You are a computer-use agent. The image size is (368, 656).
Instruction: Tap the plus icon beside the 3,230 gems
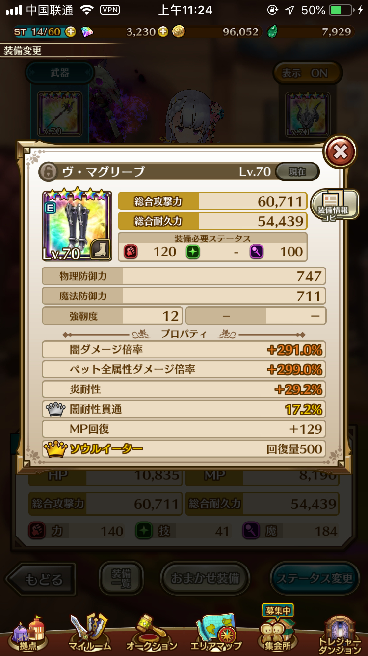163,32
